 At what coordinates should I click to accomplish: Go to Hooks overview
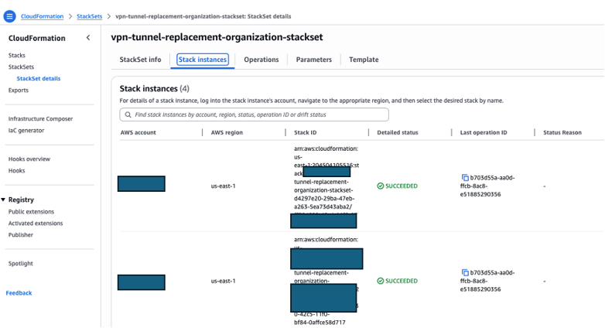29,159
